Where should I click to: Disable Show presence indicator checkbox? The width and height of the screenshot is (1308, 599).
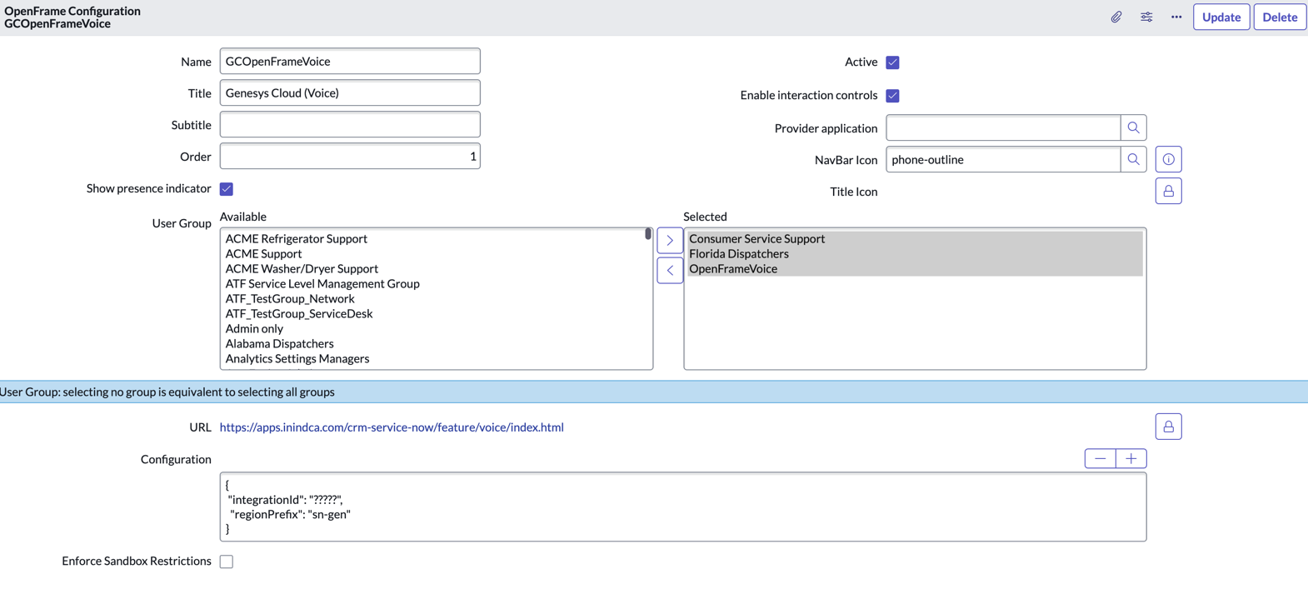pos(227,189)
